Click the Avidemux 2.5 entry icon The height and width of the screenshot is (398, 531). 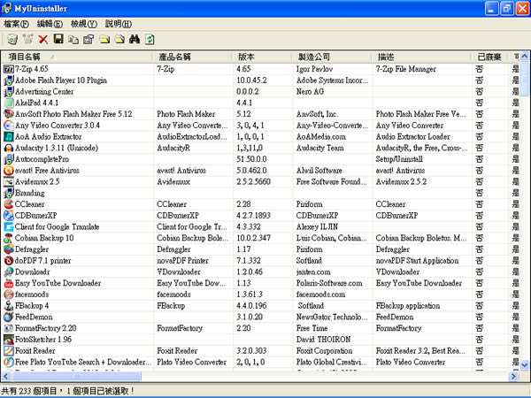click(9, 181)
